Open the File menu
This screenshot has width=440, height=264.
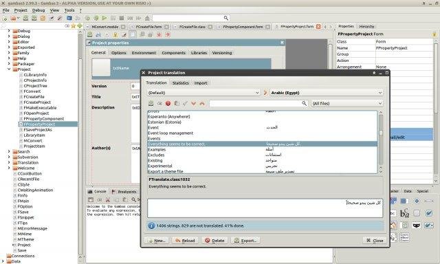click(x=5, y=10)
